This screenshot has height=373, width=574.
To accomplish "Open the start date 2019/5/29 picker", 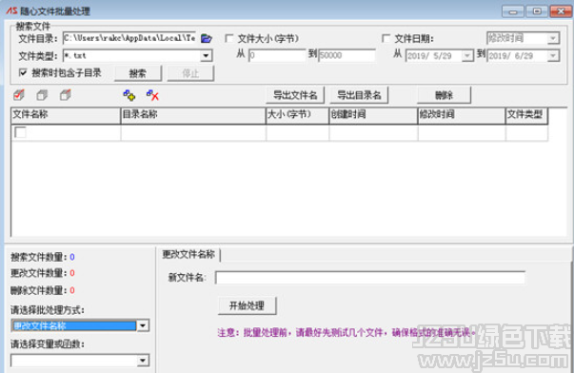I will click(467, 55).
